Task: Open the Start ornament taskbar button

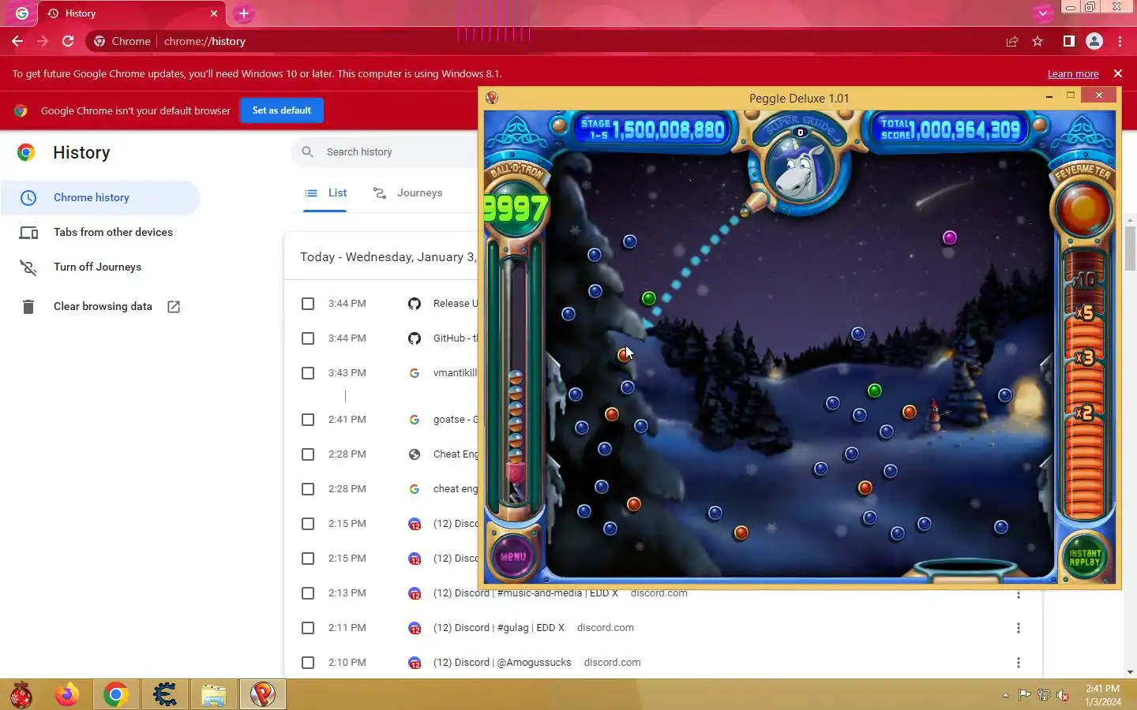Action: point(21,695)
